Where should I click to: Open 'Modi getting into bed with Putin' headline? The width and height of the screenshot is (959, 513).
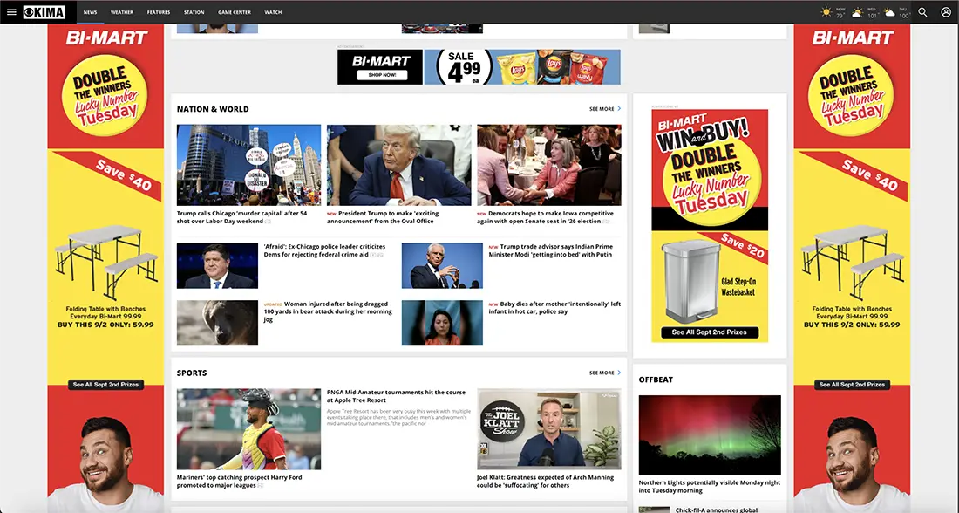point(550,250)
